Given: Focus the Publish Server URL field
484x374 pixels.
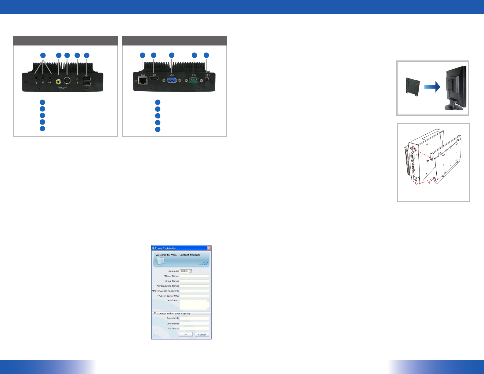Looking at the screenshot, I should click(x=195, y=296).
